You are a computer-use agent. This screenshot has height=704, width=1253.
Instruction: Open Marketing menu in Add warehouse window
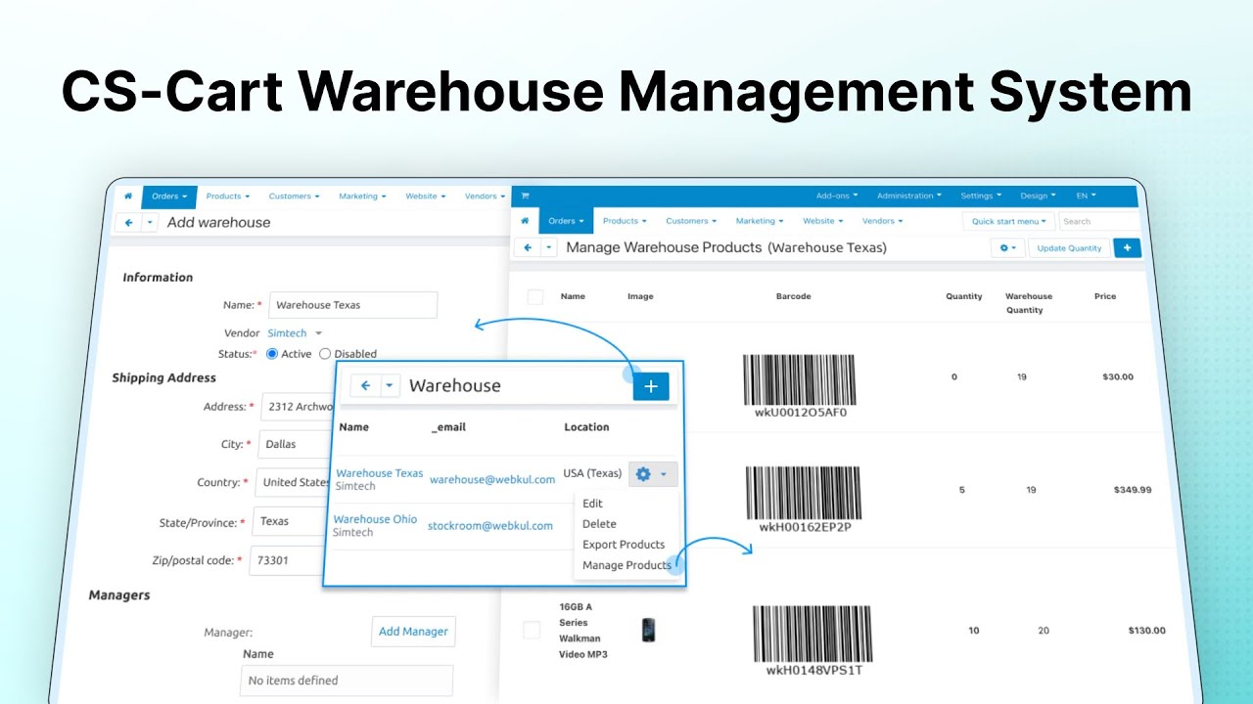[362, 197]
